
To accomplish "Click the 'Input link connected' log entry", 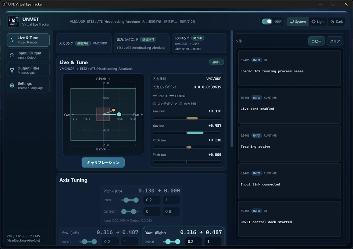I will pyautogui.click(x=289, y=181).
